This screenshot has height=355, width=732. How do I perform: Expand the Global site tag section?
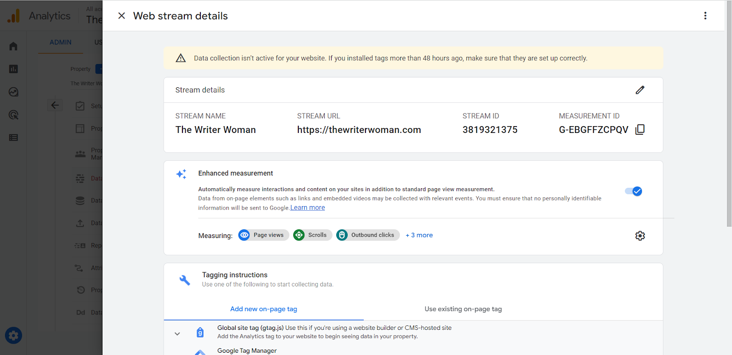coord(178,334)
